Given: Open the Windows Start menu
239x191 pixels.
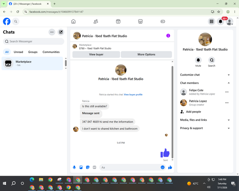Looking at the screenshot, I should (4, 183).
